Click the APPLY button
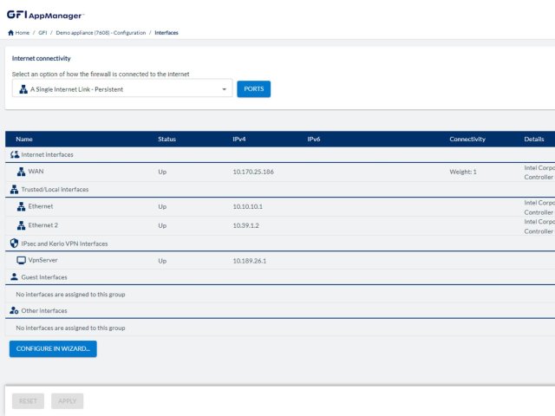This screenshot has width=555, height=416. pos(68,400)
